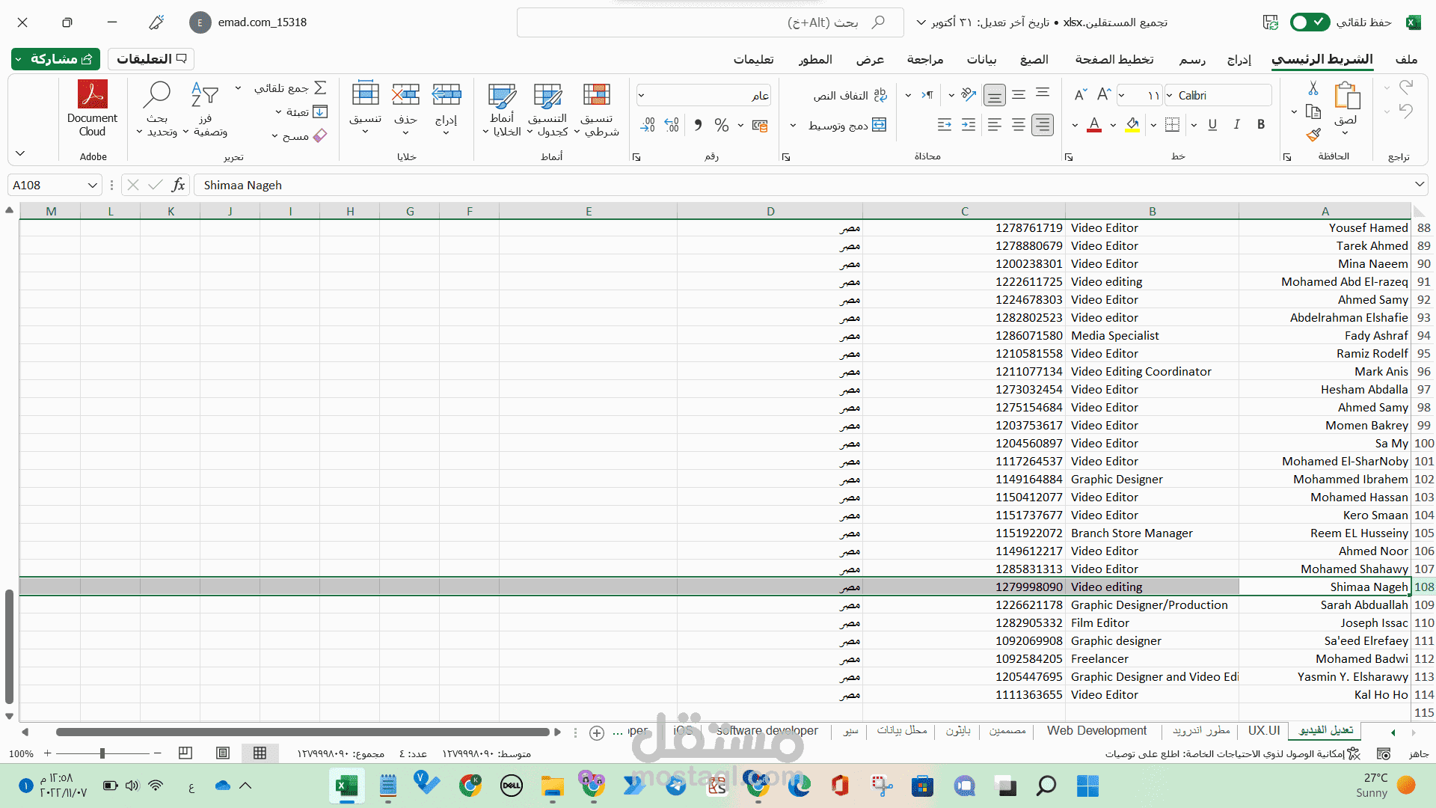Toggle the AutoSave switch
This screenshot has width=1436, height=808.
[1309, 22]
